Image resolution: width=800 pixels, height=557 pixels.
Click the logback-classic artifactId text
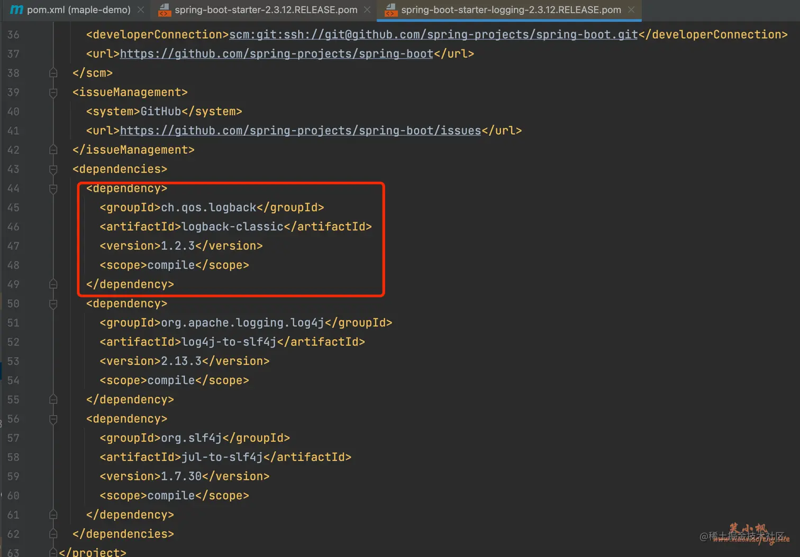pos(232,227)
